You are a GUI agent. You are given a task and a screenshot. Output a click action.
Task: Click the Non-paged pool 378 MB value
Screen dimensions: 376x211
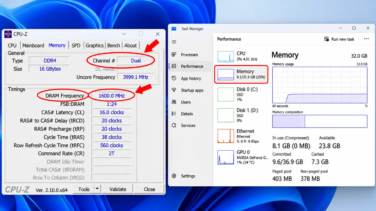[310, 179]
